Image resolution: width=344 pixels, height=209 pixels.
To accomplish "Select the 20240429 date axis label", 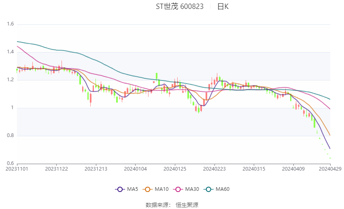I will [330, 169].
